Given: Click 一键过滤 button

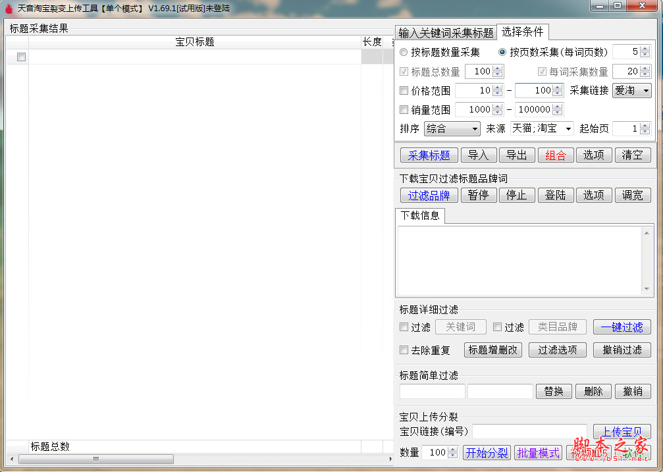Looking at the screenshot, I should coord(622,327).
